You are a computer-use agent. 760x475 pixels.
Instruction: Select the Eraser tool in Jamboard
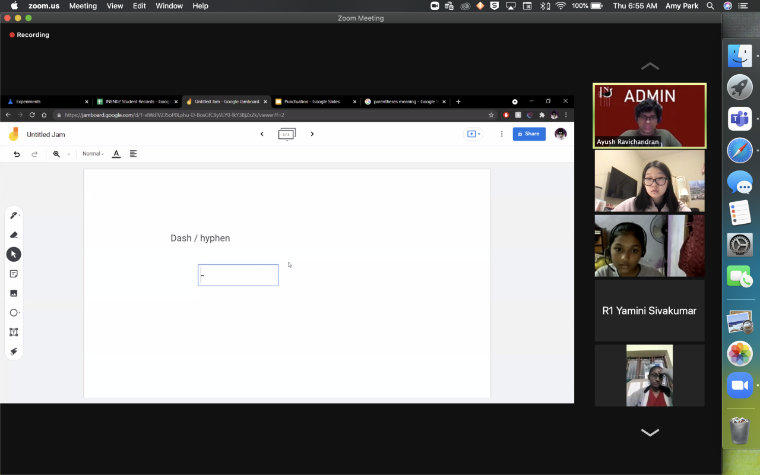[x=14, y=235]
